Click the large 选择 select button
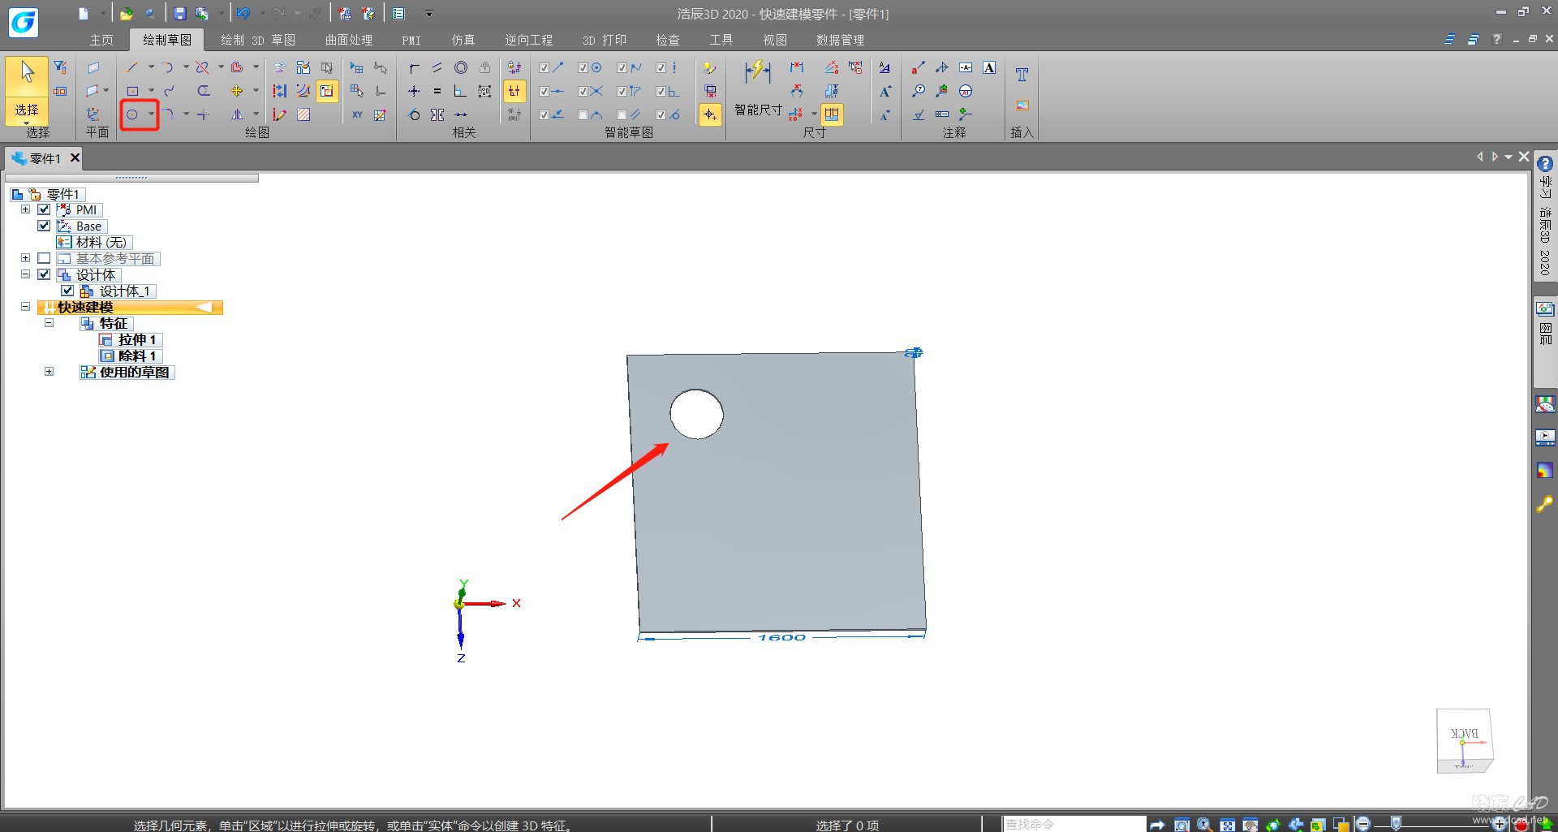Image resolution: width=1558 pixels, height=832 pixels. (27, 89)
